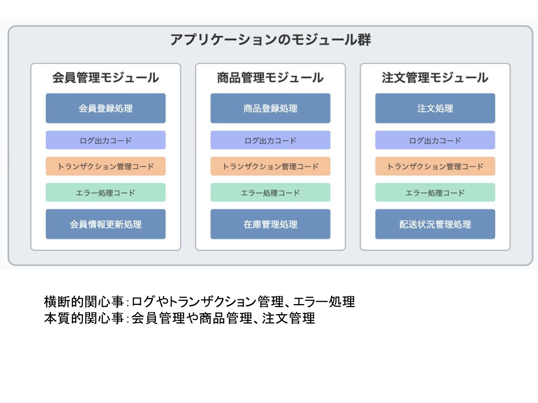Click the アプリケーションのモジュール群 title
The height and width of the screenshot is (403, 538).
click(x=270, y=40)
